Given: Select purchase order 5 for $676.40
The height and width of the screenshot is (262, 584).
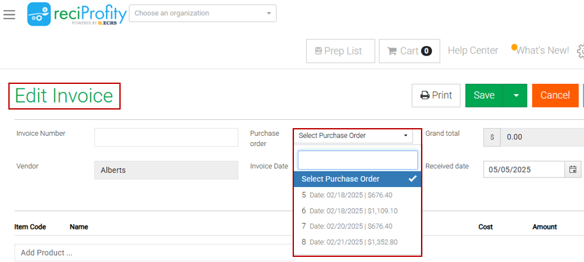Looking at the screenshot, I should (357, 195).
